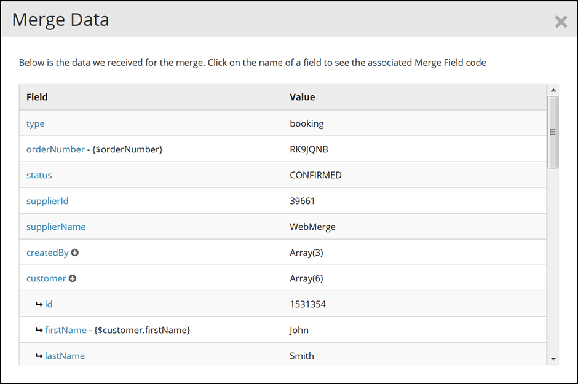Click the vertical scrollbar thumb
578x384 pixels.
pyautogui.click(x=553, y=131)
